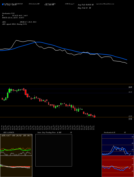
Task: Click the red RSI sub-chart panel
Action: pyautogui.click(x=118, y=166)
